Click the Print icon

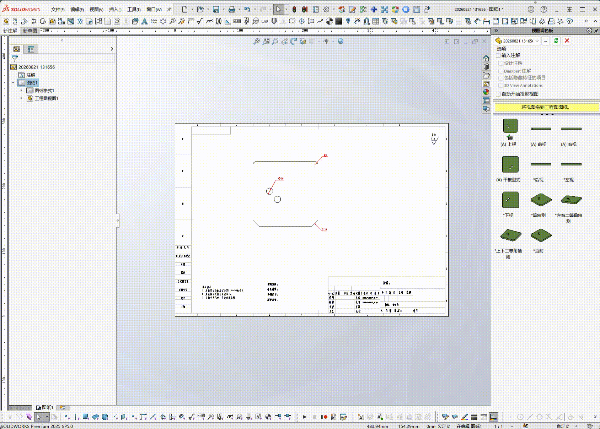[x=232, y=10]
